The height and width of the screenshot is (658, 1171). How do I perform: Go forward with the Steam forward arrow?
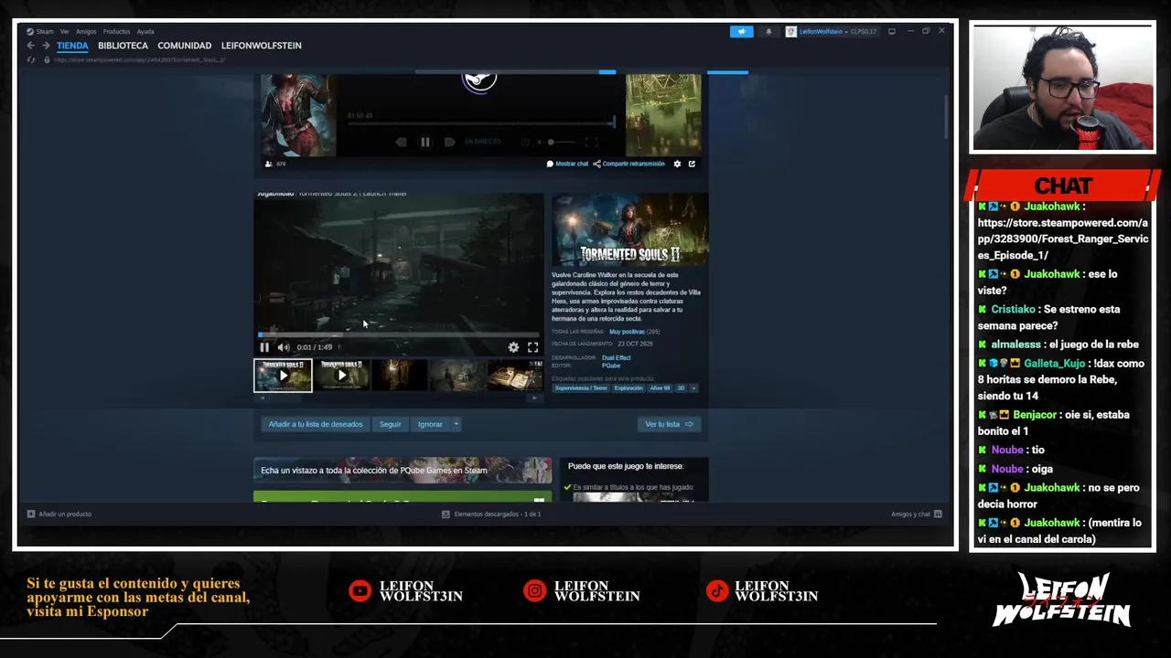46,46
